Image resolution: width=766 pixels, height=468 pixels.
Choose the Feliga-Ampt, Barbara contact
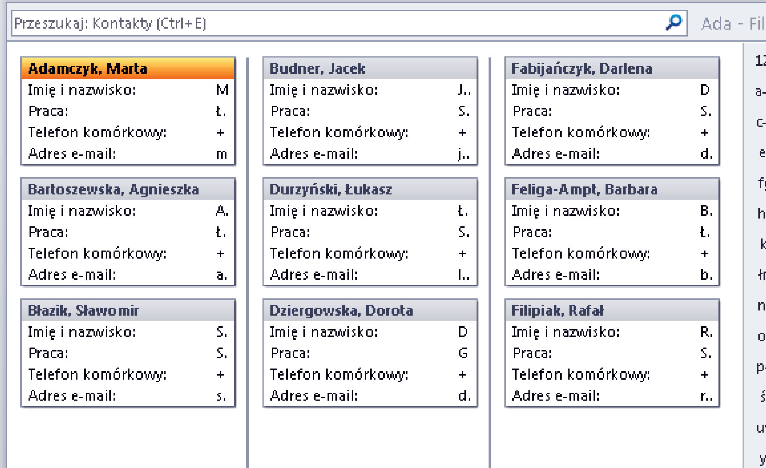coord(612,189)
